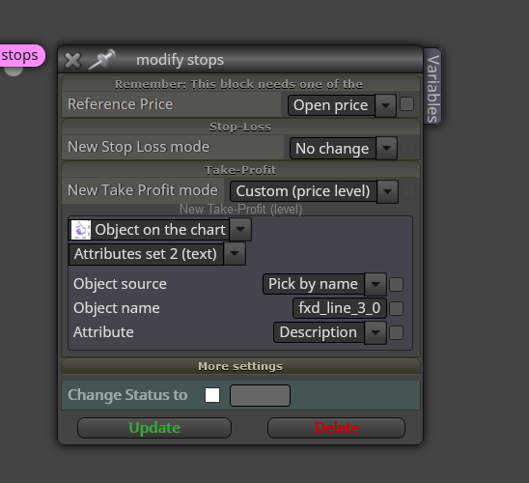Toggle the checkbox beside Object name
Image resolution: width=529 pixels, height=483 pixels.
pyautogui.click(x=396, y=308)
